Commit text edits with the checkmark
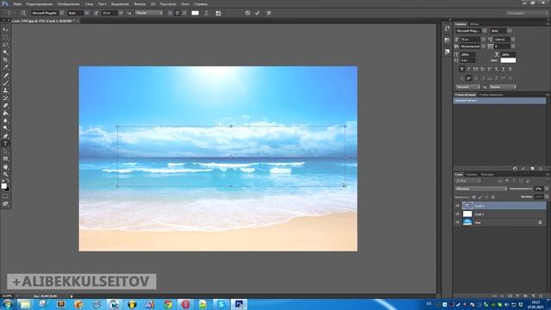Screen dimensions: 551x310 pyautogui.click(x=257, y=13)
